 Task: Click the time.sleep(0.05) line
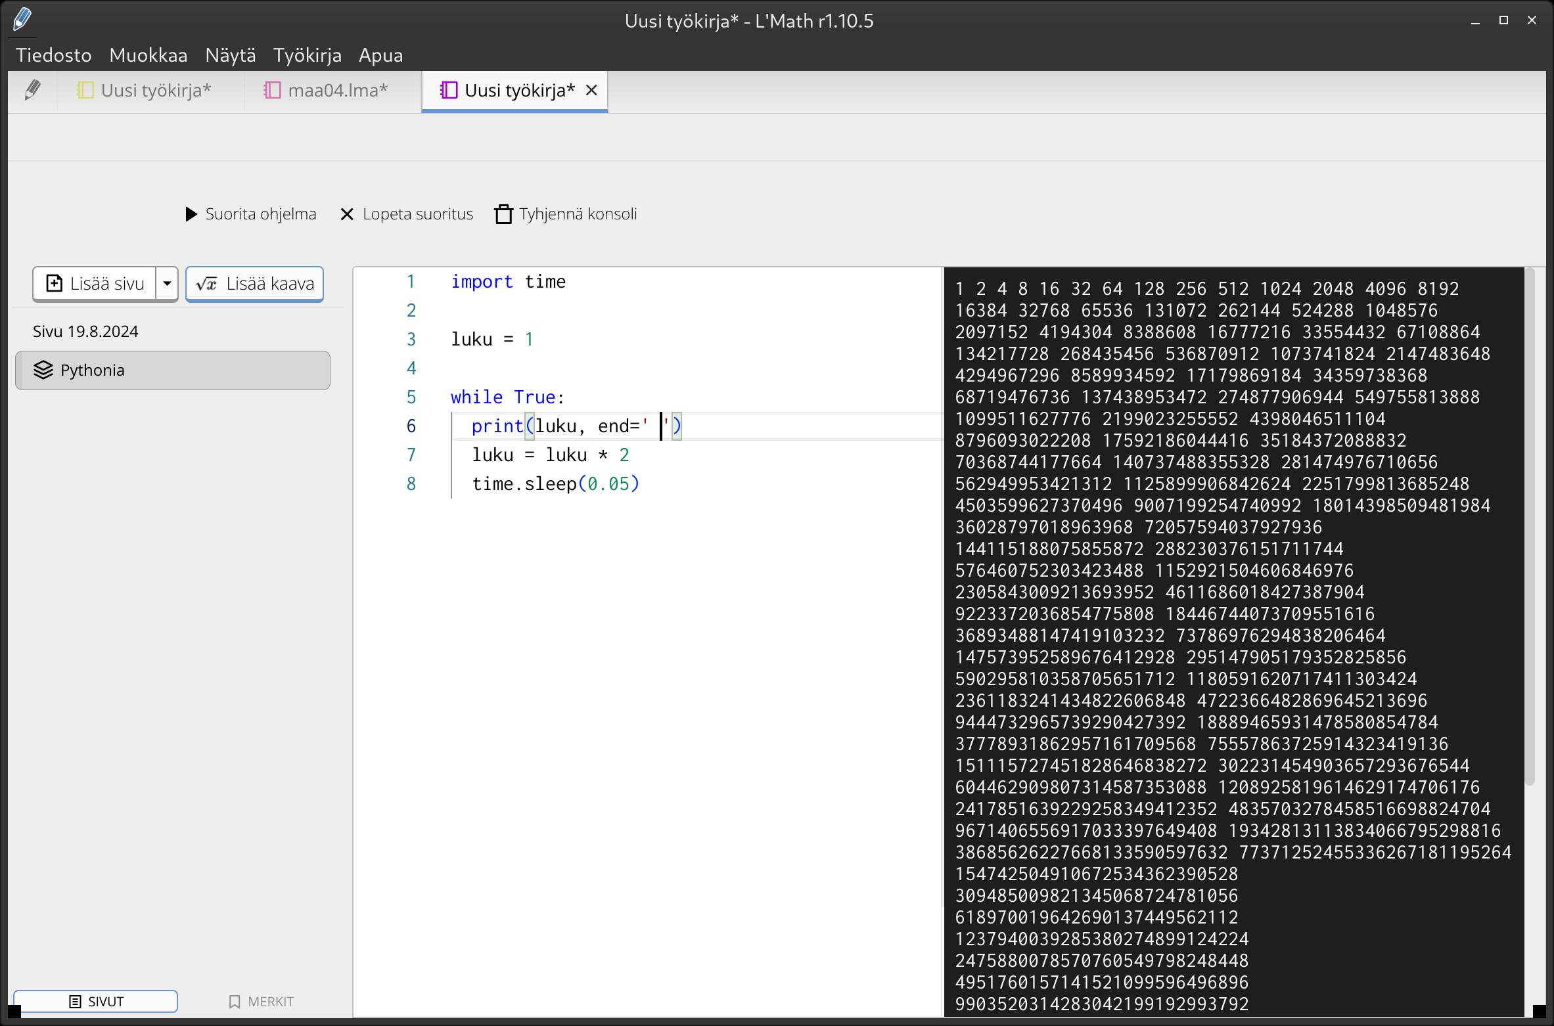click(x=555, y=484)
